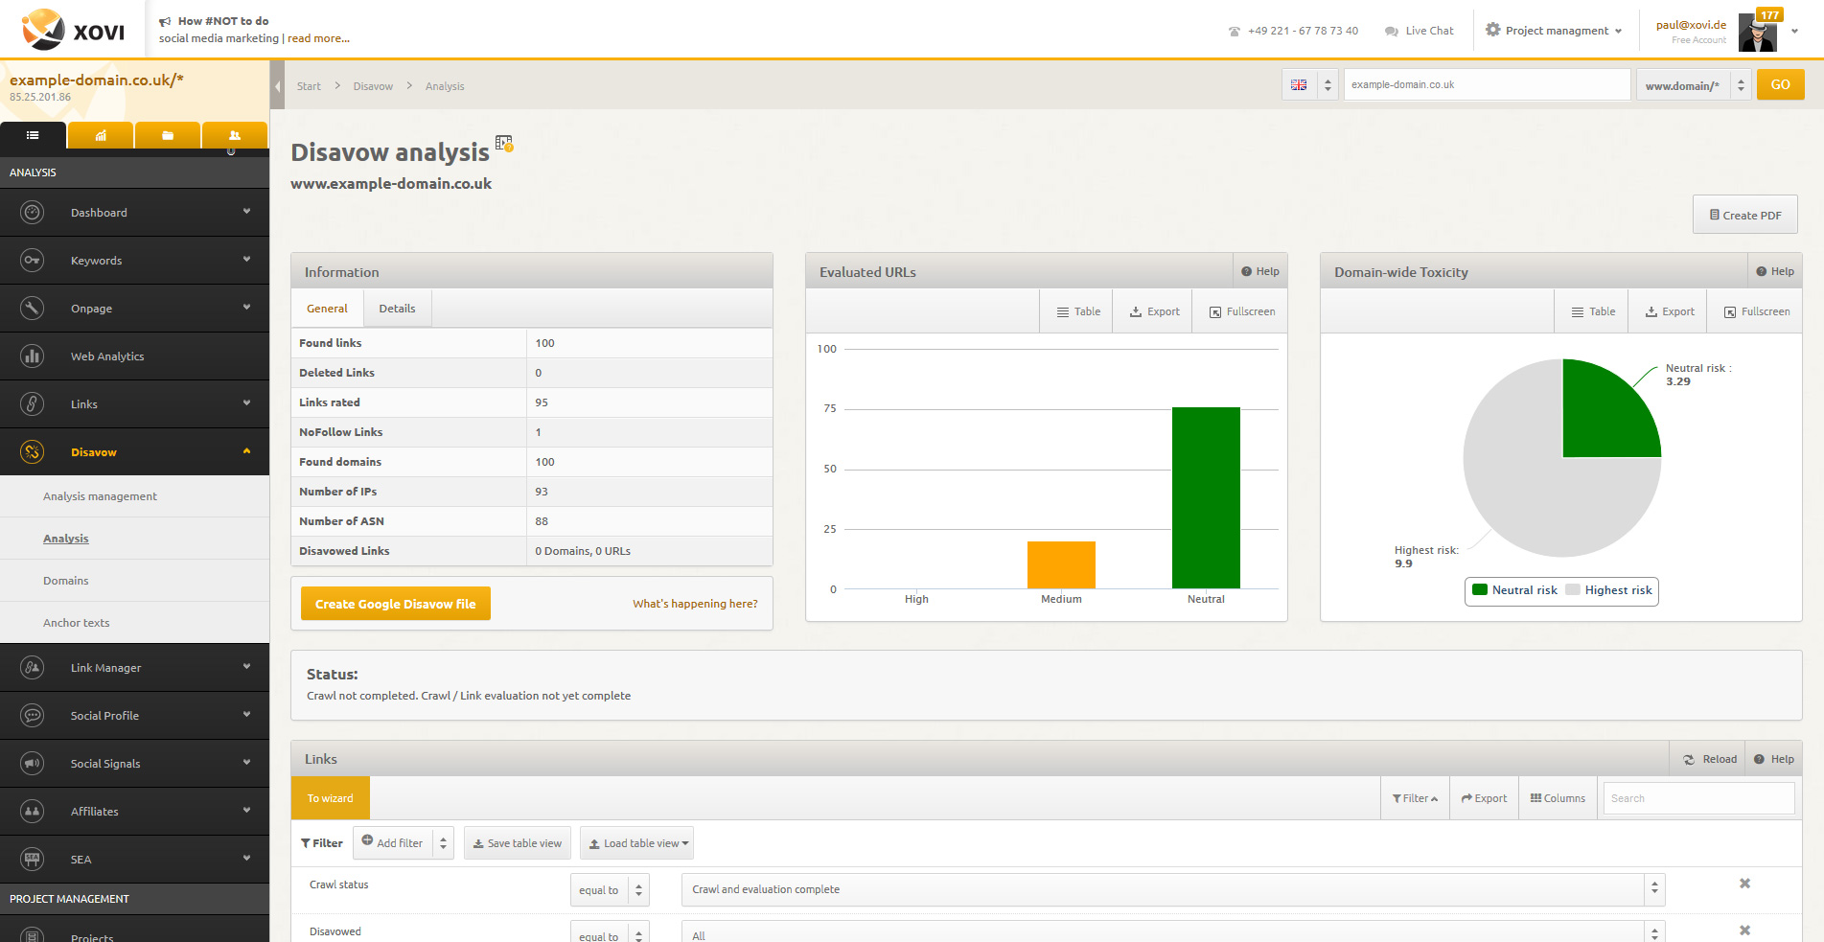
Task: Click the To wizard button
Action: click(x=330, y=798)
